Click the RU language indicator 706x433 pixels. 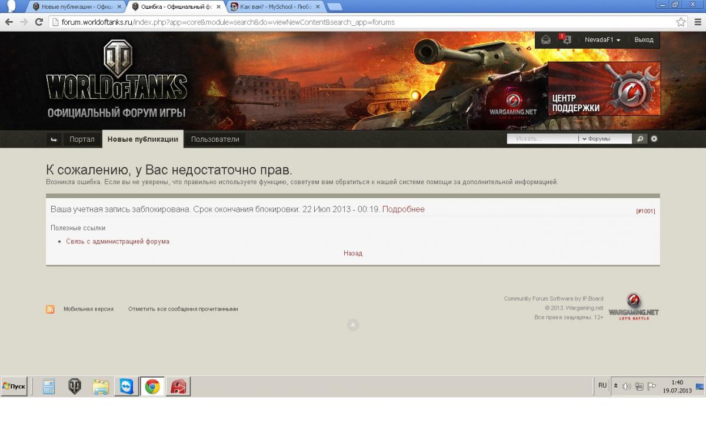602,385
